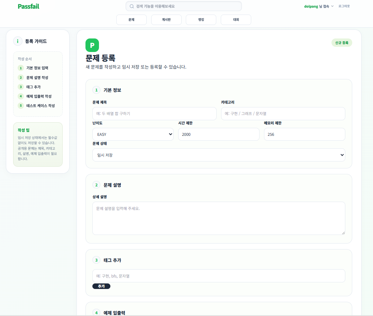Select guide step 문제 설명 작성
373x316 pixels.
tap(33, 78)
